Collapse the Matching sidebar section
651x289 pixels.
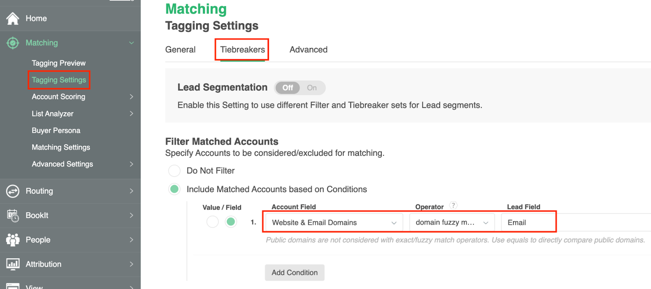131,43
